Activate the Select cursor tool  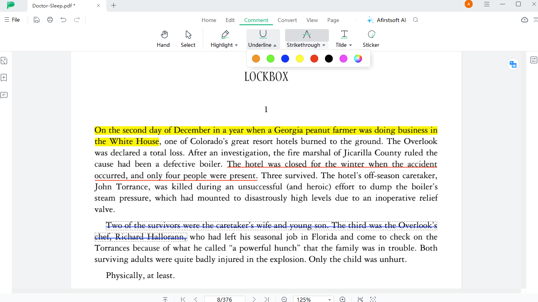click(x=188, y=39)
